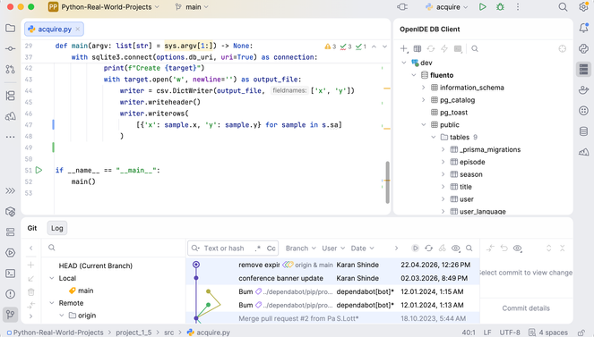
Task: Select HEAD (Current Branch) entry
Action: coord(96,265)
